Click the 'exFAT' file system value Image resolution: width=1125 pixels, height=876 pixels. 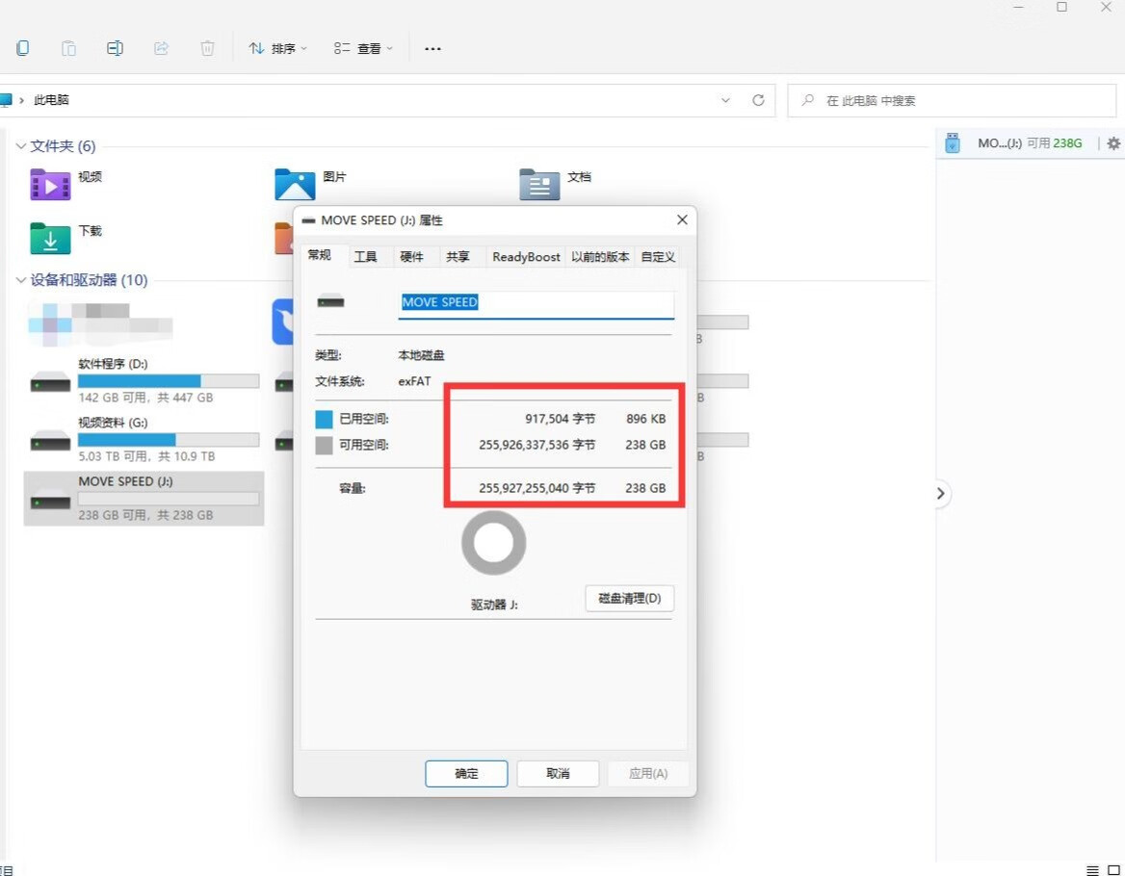click(415, 381)
